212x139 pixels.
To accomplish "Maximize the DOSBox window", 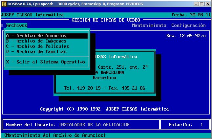I will [201, 4].
